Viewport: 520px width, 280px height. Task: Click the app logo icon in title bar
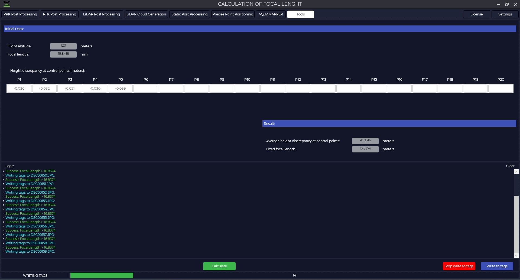click(7, 4)
